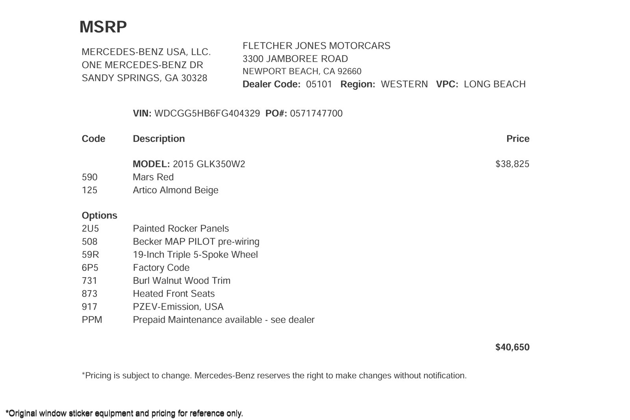Select the PO number 0571747700
Image resolution: width=630 pixels, height=420 pixels.
(316, 113)
